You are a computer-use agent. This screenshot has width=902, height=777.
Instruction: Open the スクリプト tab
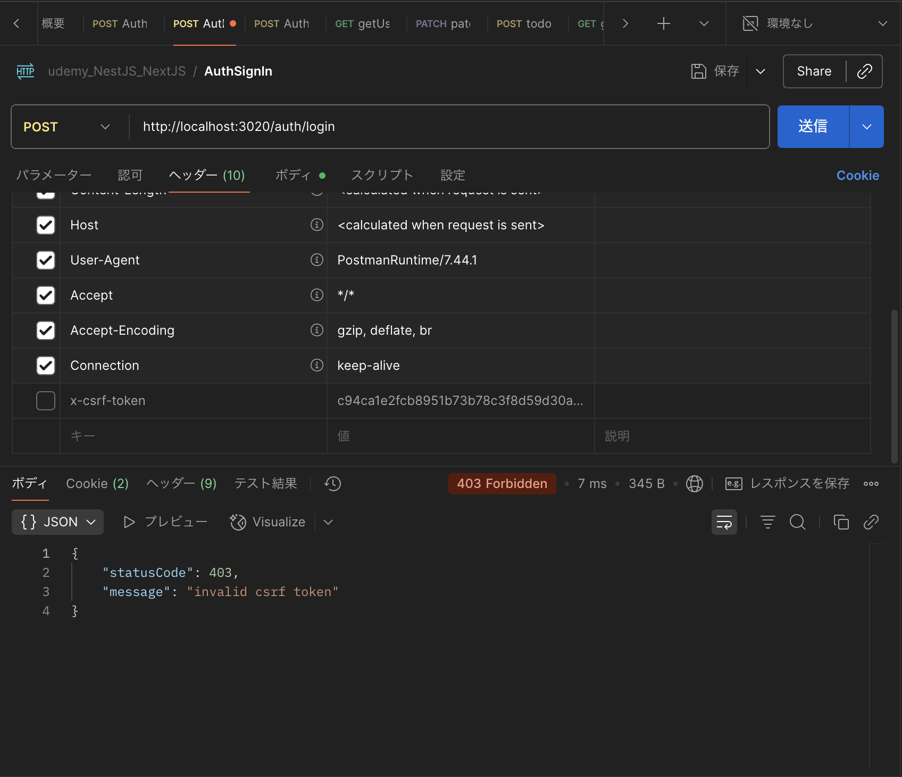click(382, 175)
